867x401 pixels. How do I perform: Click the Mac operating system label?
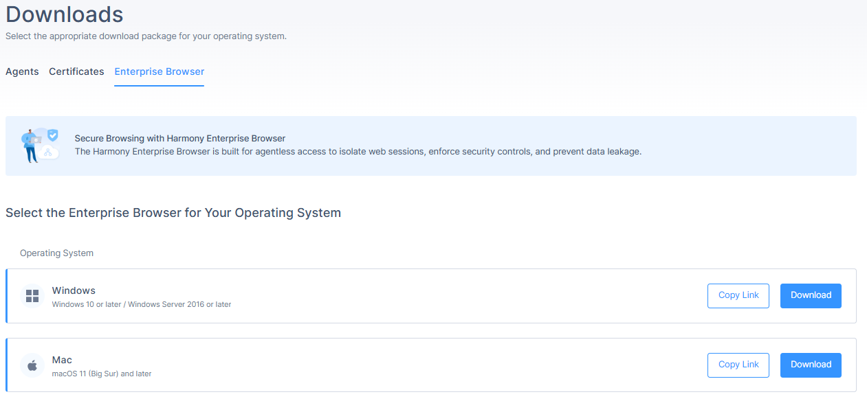click(62, 360)
